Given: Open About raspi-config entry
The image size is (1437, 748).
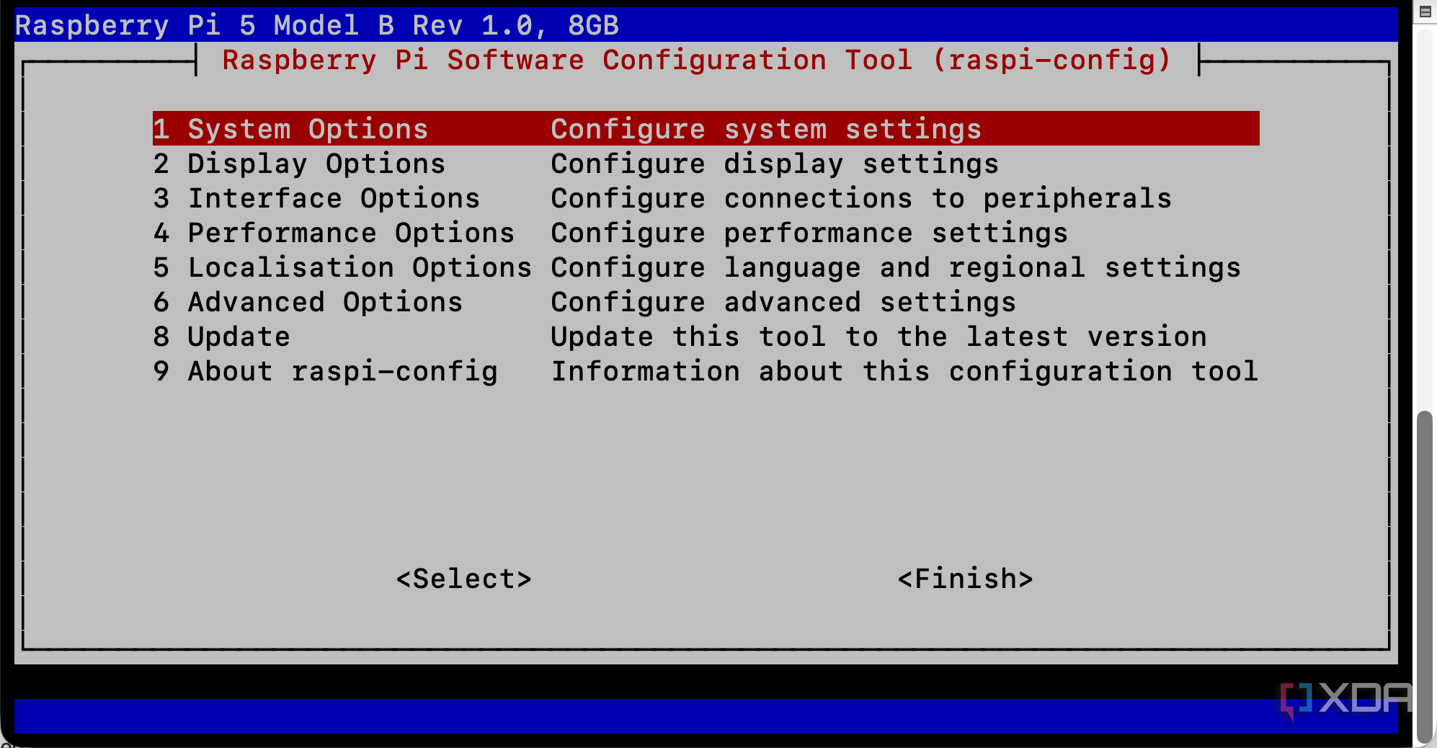Looking at the screenshot, I should pos(325,372).
